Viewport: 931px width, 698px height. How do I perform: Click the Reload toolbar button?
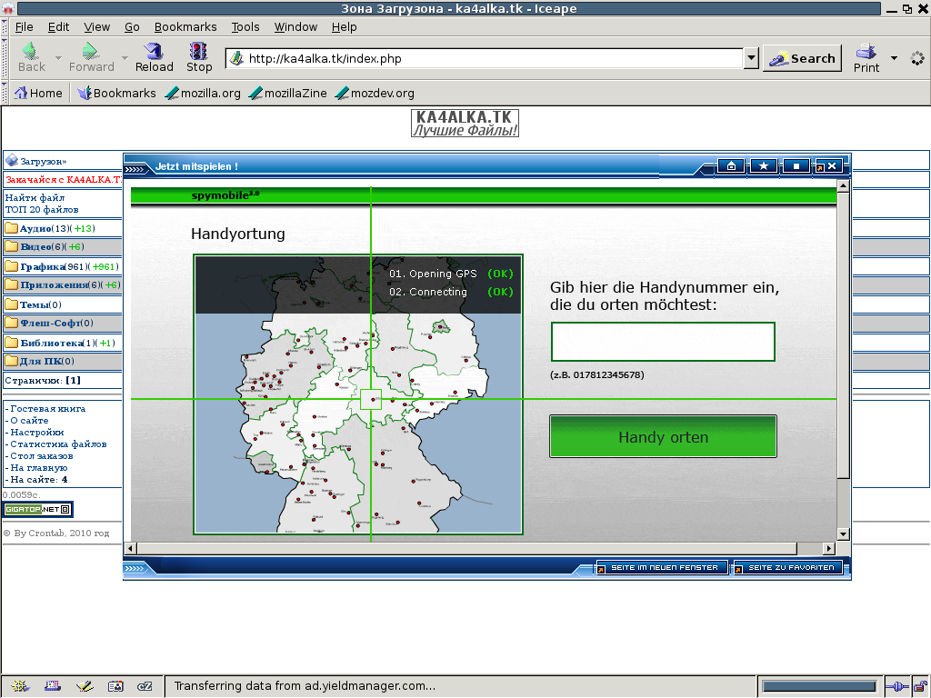(154, 57)
